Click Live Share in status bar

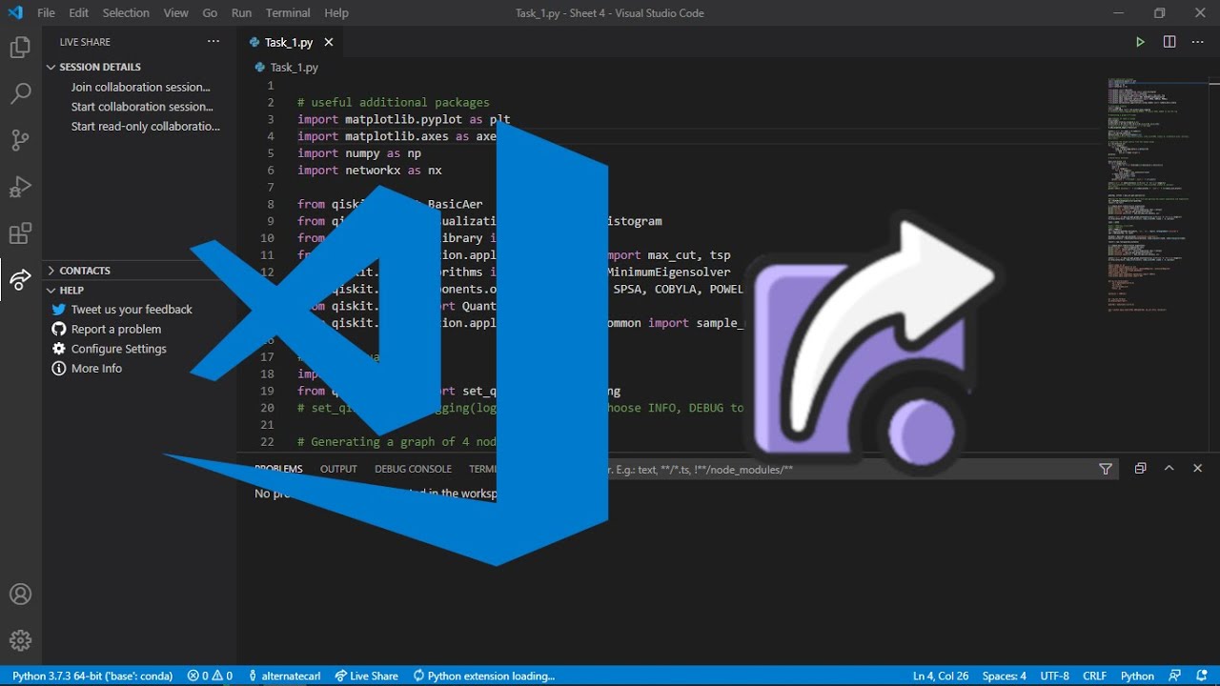366,676
